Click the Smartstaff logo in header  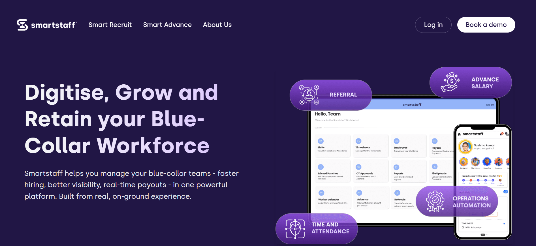coord(47,25)
